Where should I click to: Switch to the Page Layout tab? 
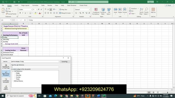click(x=25, y=5)
